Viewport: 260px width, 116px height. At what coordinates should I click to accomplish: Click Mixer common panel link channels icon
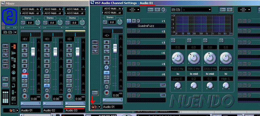[x=5, y=79]
